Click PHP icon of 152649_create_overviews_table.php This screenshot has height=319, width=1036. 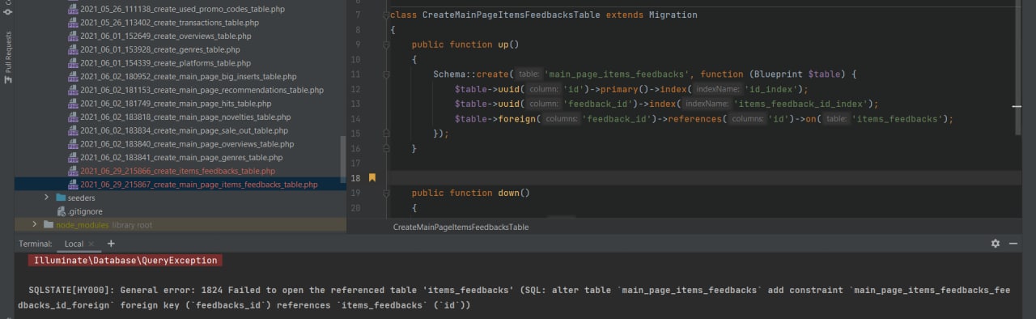coord(73,36)
